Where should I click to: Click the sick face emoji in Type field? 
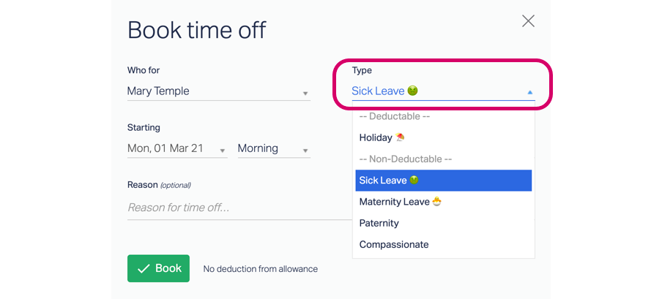point(412,91)
